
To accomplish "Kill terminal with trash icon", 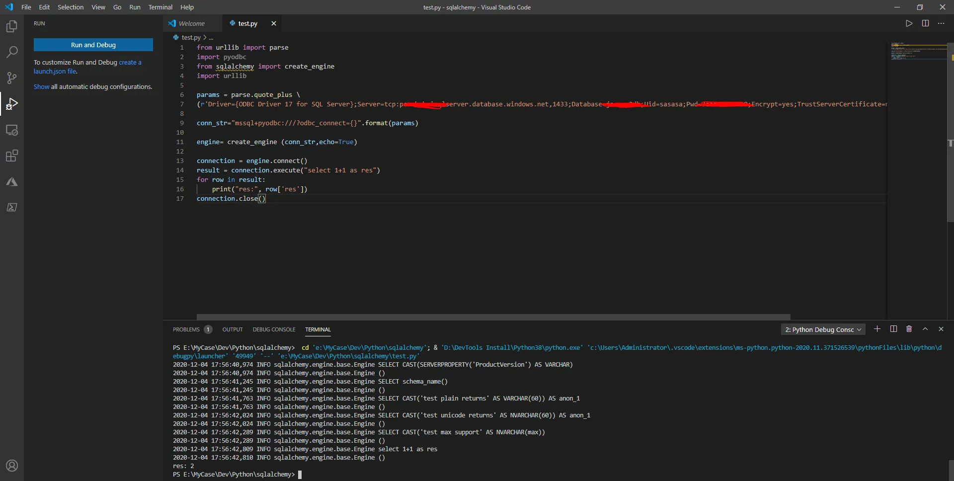I will tap(909, 329).
